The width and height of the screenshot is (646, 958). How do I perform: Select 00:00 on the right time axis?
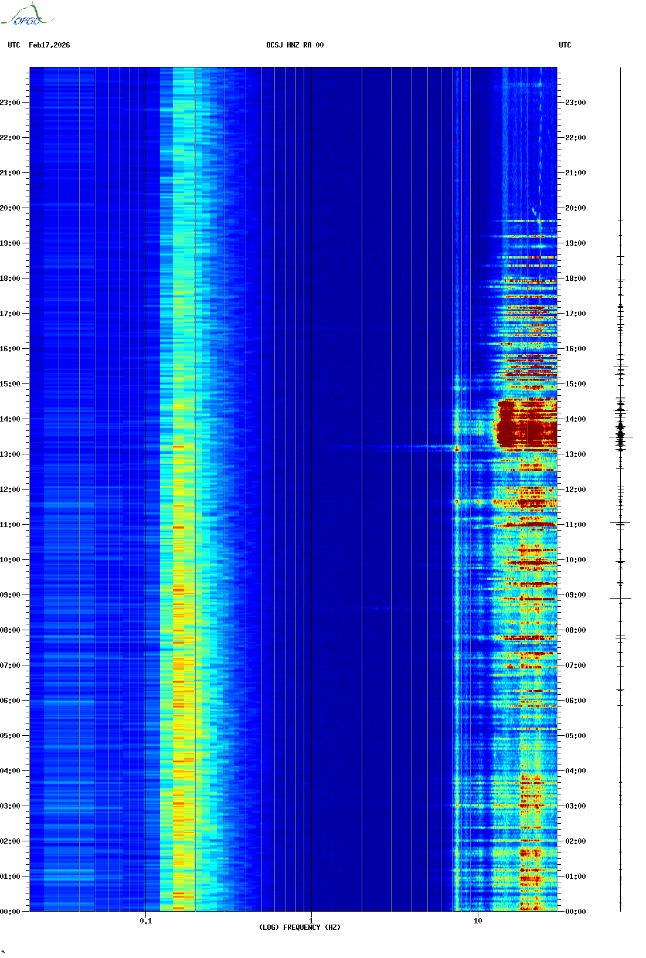click(576, 912)
